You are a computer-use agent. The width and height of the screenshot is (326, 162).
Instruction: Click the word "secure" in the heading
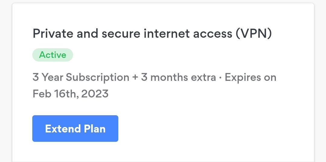(x=121, y=33)
